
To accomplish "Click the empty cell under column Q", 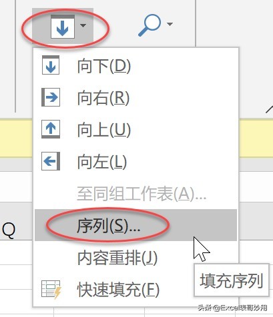I will coord(16,252).
